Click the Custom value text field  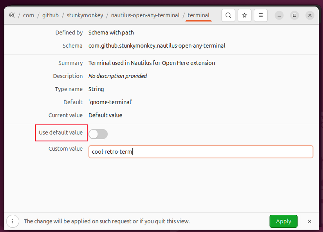pos(201,152)
